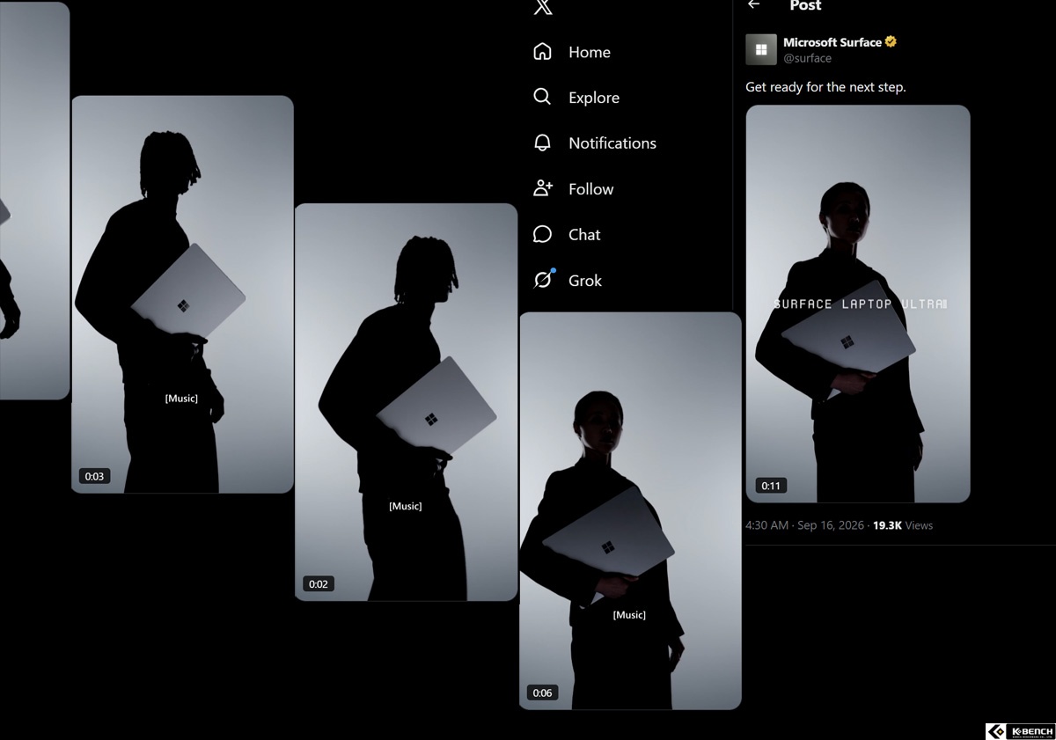Click the X logo icon
This screenshot has height=740, width=1056.
(x=543, y=7)
